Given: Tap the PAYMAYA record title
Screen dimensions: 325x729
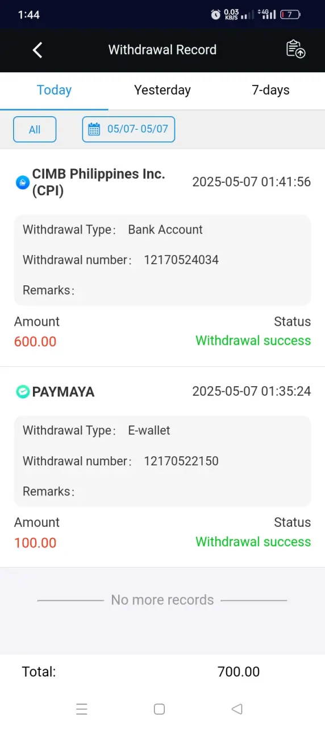Looking at the screenshot, I should [x=63, y=392].
